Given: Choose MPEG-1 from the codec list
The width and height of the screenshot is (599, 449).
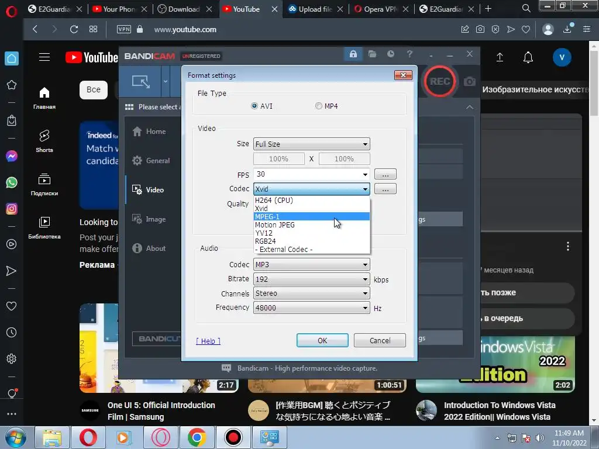Looking at the screenshot, I should click(x=312, y=216).
